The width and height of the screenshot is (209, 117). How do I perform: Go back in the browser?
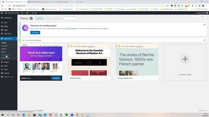click(2, 6)
